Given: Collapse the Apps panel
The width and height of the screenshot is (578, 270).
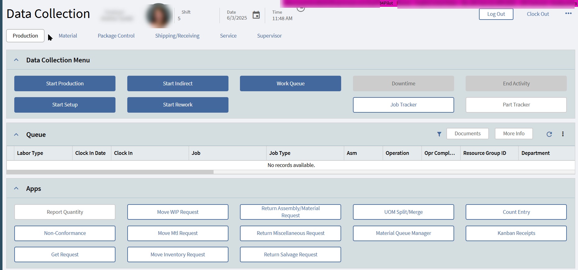Looking at the screenshot, I should (x=16, y=188).
